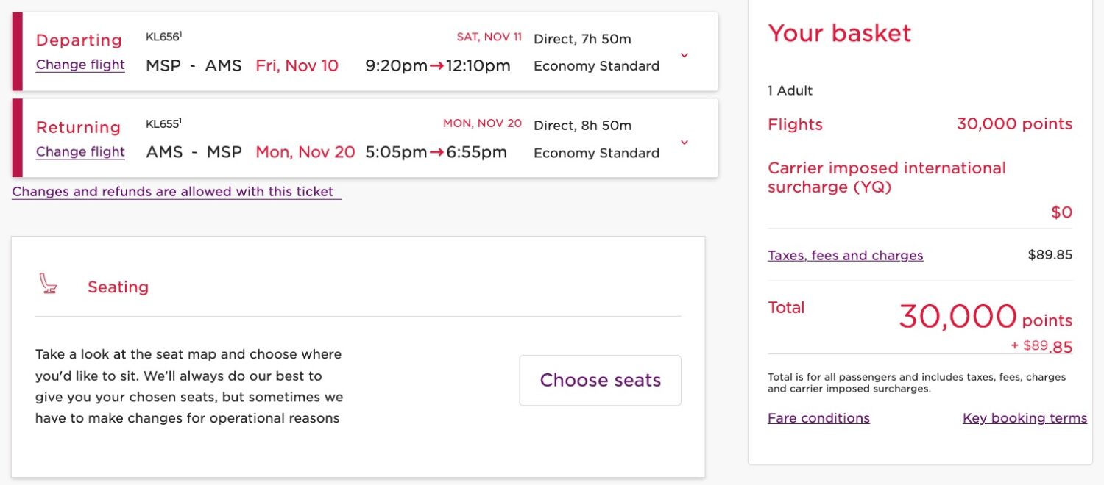Click the Direct, 7h 50m duration label
This screenshot has width=1104, height=485.
click(x=581, y=38)
